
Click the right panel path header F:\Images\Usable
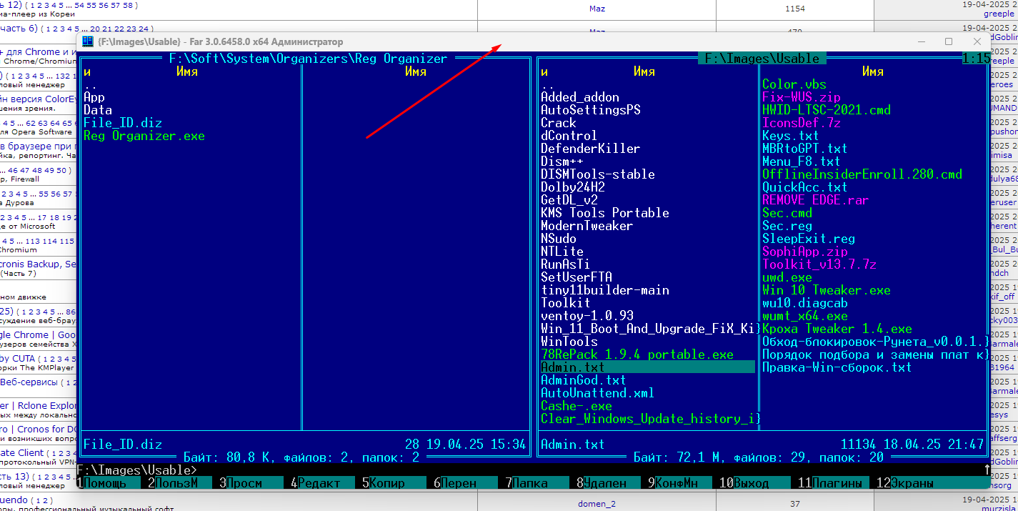point(762,59)
